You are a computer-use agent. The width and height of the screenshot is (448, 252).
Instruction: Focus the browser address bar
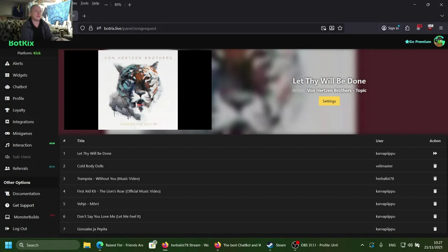click(210, 28)
